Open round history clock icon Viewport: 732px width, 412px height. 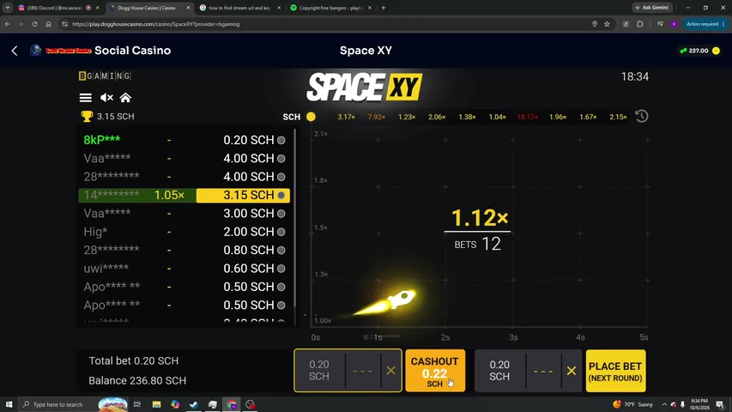click(641, 117)
